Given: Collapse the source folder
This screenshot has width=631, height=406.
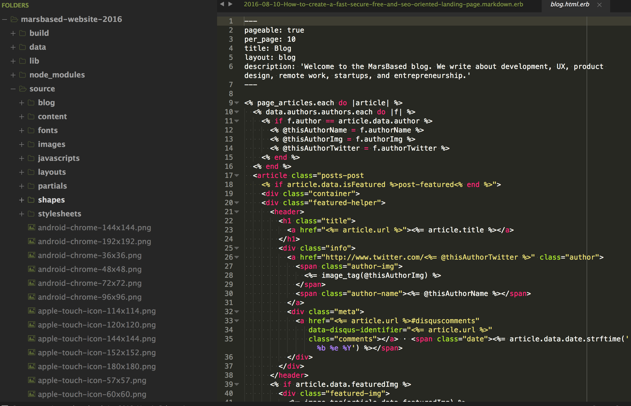Looking at the screenshot, I should coord(13,89).
